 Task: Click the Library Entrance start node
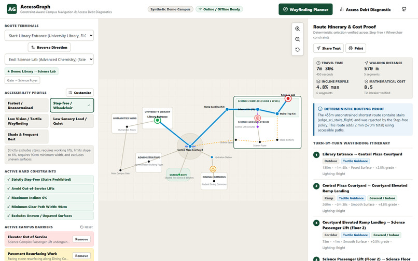(x=157, y=120)
